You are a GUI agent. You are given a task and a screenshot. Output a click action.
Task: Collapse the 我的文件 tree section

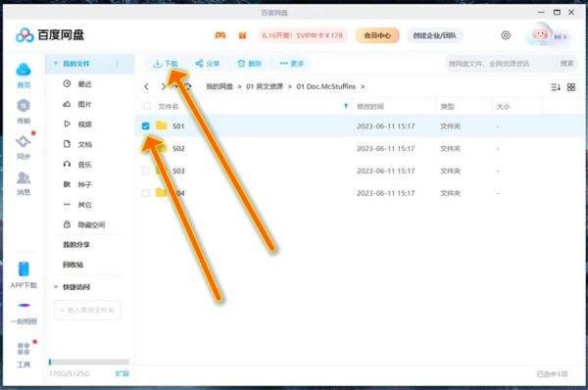(x=56, y=64)
